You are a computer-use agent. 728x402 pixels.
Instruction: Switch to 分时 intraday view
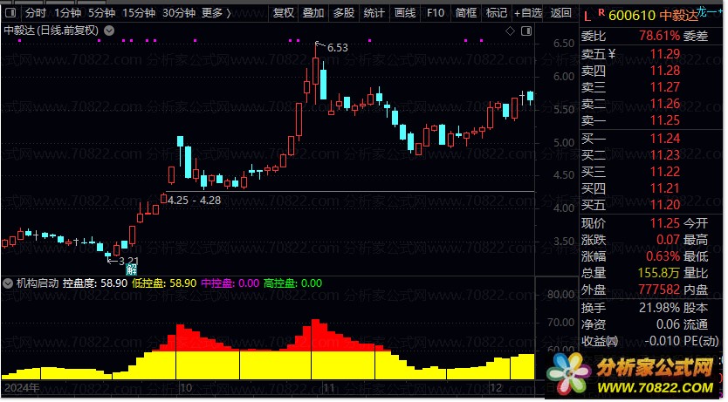pos(35,13)
